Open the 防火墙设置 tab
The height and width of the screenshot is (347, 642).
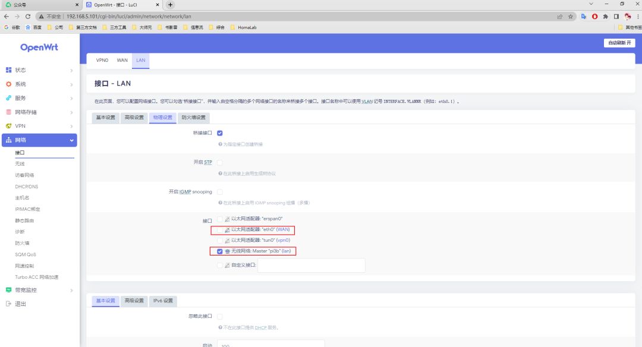(194, 118)
